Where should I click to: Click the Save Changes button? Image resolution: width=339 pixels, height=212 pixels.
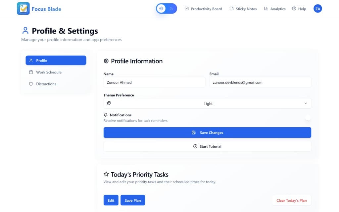[207, 132]
